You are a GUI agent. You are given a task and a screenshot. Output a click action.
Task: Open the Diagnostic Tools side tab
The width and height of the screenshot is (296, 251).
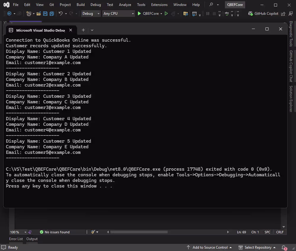click(x=291, y=34)
